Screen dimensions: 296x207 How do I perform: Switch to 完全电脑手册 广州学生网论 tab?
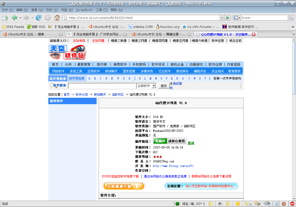pos(97,34)
